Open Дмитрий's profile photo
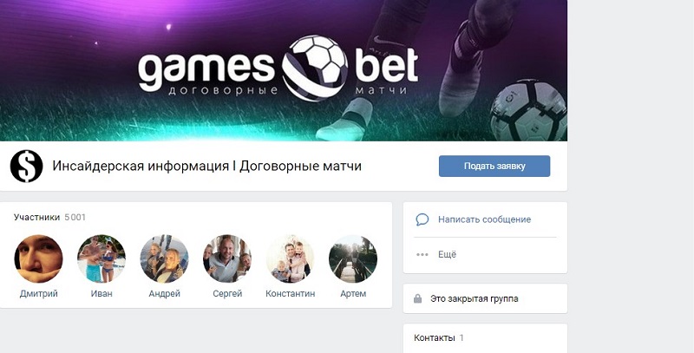Screen dimensions: 694x353 click(x=38, y=258)
